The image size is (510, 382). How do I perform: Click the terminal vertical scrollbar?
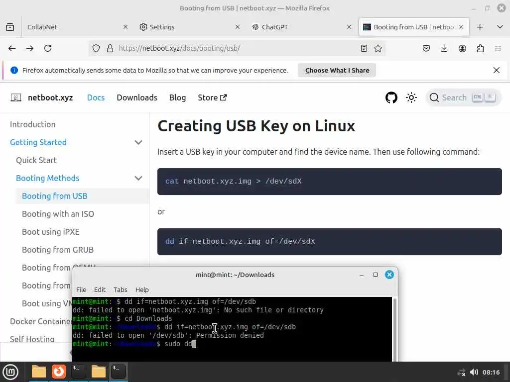pyautogui.click(x=394, y=329)
